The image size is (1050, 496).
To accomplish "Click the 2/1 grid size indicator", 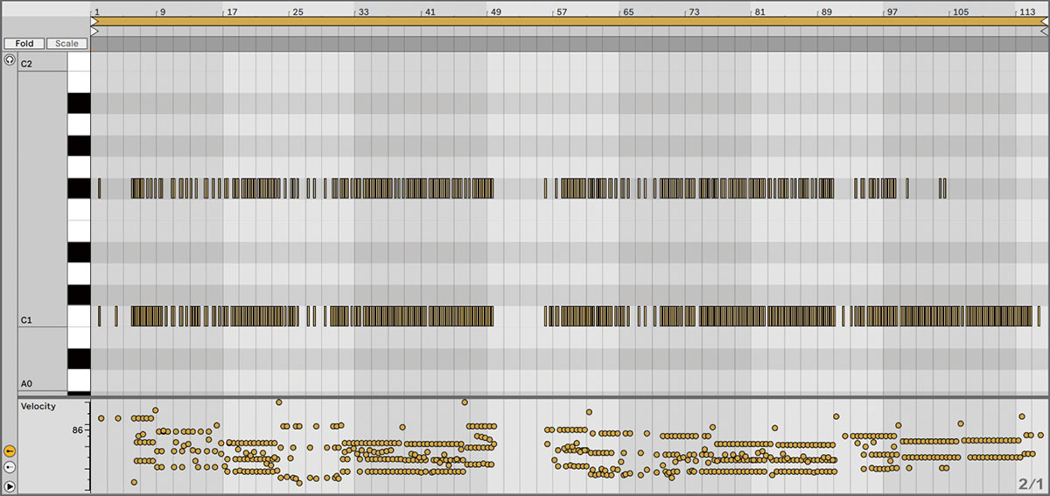I will (1031, 484).
